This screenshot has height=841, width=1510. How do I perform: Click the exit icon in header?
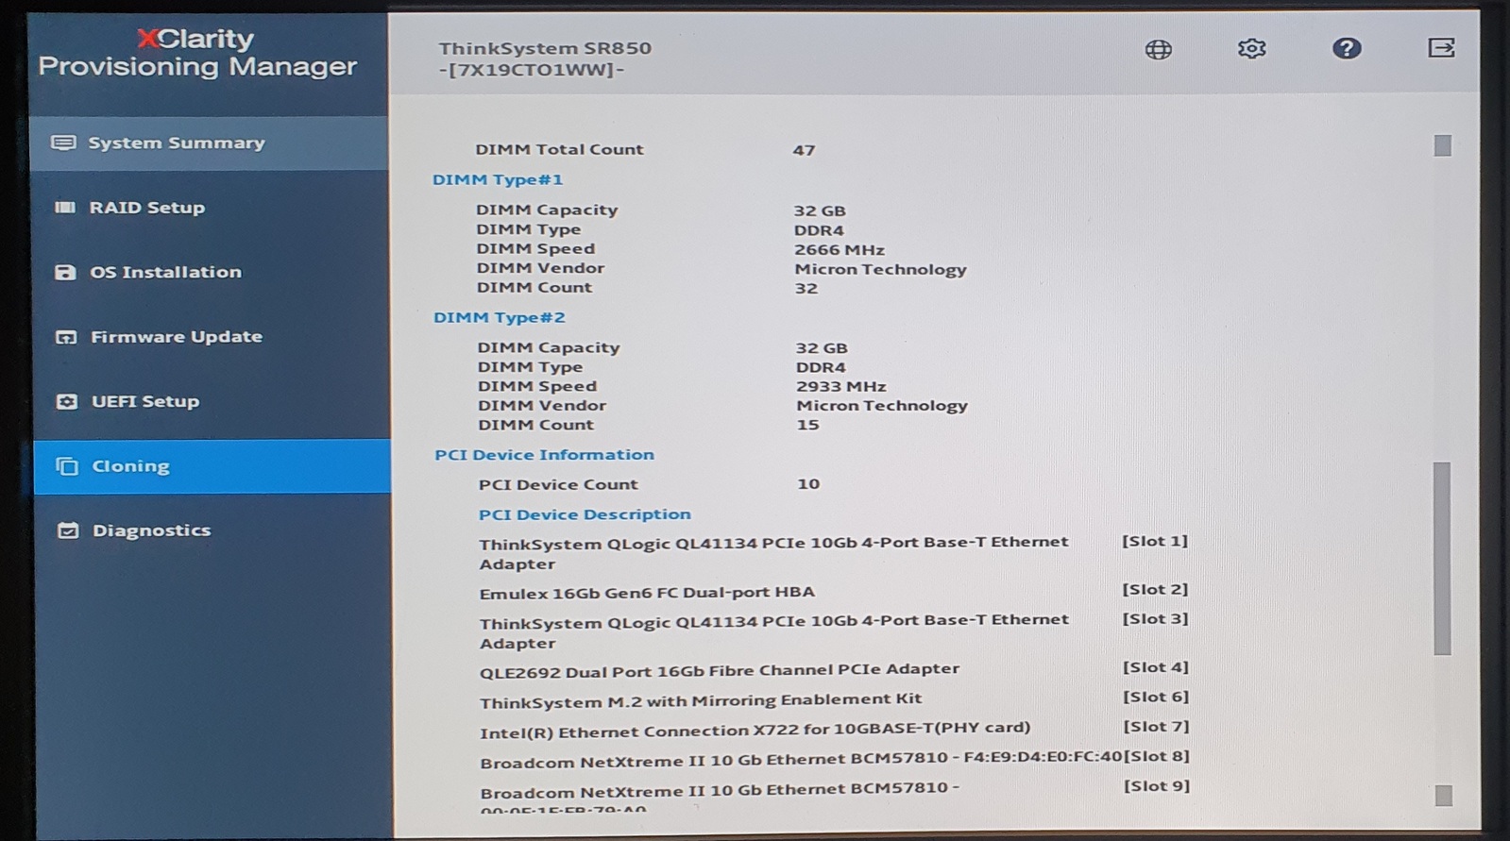tap(1441, 47)
